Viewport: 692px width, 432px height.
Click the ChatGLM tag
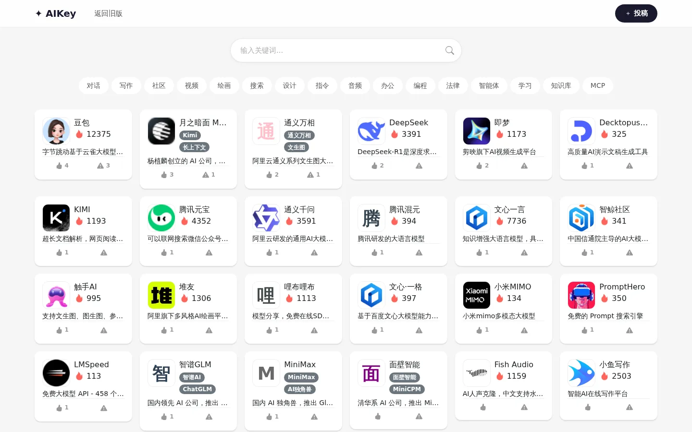tap(198, 389)
